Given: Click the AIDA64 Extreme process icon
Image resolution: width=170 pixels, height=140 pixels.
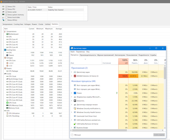Looking at the screenshot, I should [x=75, y=76].
